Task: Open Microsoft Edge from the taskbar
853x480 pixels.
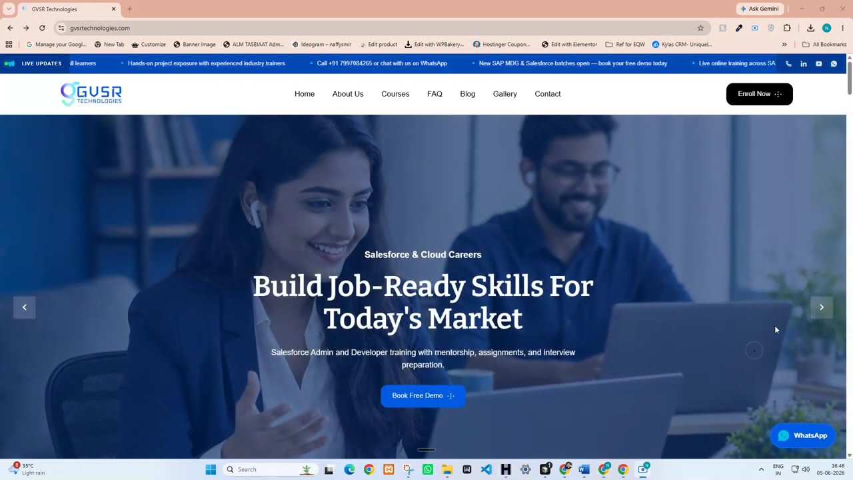Action: pos(349,469)
